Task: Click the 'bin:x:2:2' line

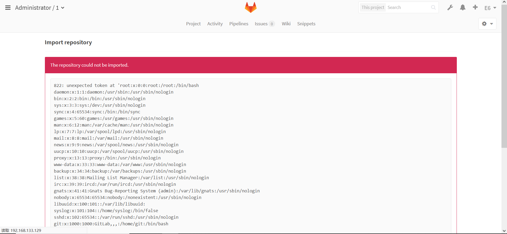Action: (100, 99)
